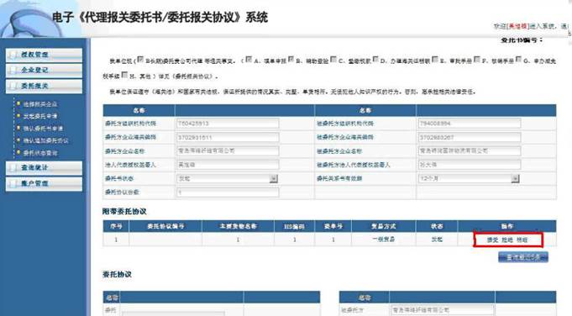The height and width of the screenshot is (316, 572).
Task: Click the 委托方组织机构代码 input field
Action: point(228,124)
